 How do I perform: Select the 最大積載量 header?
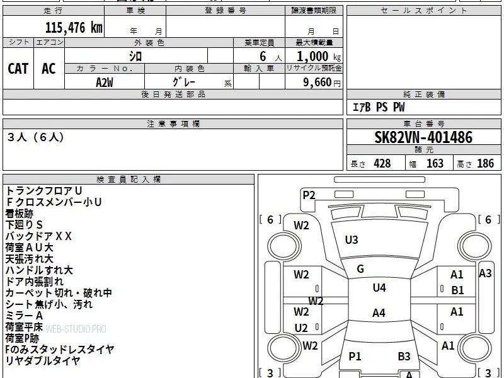coord(314,42)
